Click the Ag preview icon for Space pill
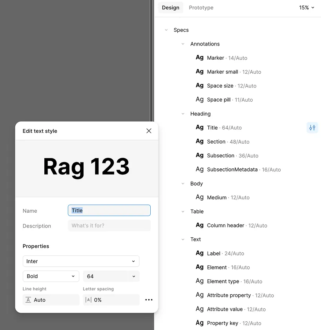Image resolution: width=321 pixels, height=330 pixels. point(200,99)
